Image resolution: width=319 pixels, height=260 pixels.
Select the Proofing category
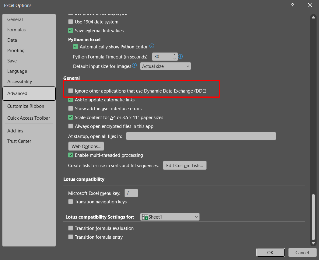[x=29, y=51]
